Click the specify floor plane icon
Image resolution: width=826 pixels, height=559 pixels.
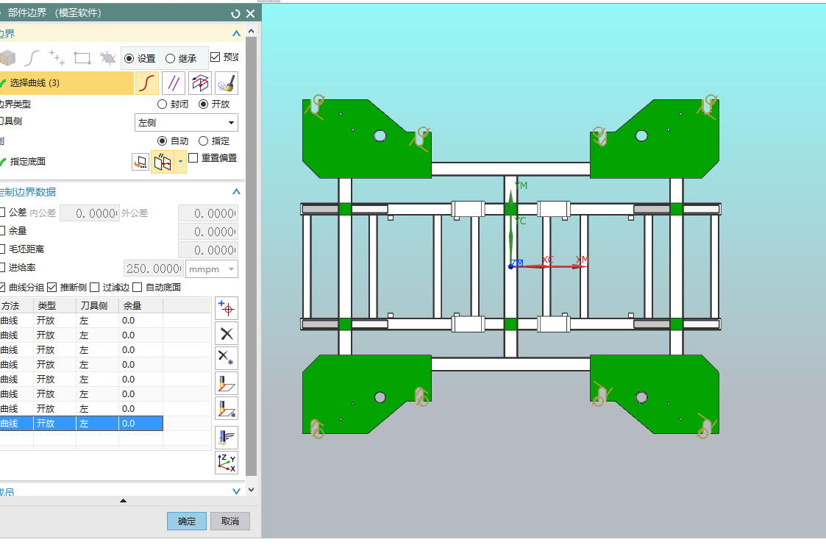[140, 162]
